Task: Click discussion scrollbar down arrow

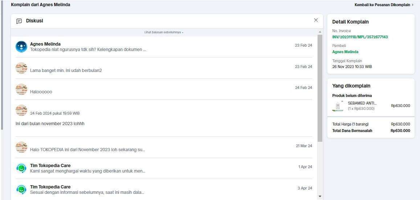Action: pyautogui.click(x=320, y=196)
